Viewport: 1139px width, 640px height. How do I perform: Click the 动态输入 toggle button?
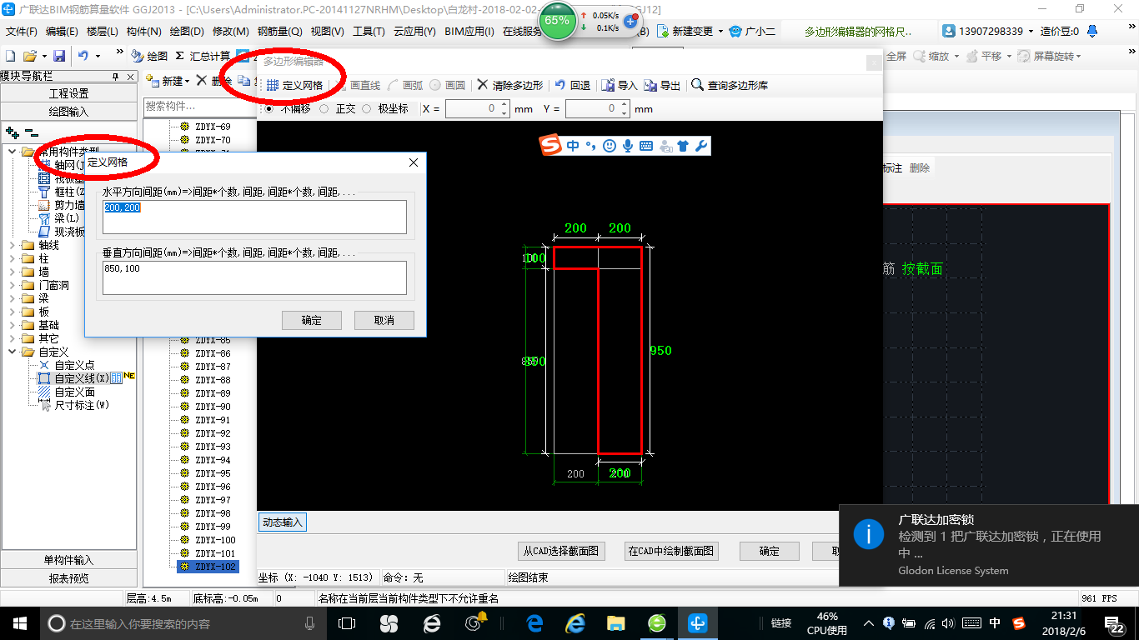(x=283, y=522)
